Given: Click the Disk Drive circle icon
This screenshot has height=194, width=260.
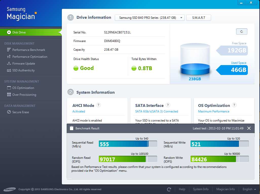Looking at the screenshot, I should [x=9, y=32].
